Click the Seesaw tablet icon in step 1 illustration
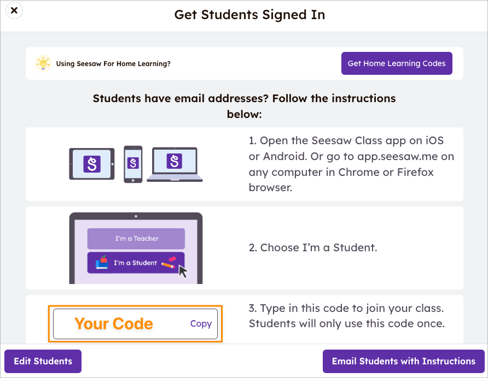This screenshot has width=488, height=378. tap(91, 163)
